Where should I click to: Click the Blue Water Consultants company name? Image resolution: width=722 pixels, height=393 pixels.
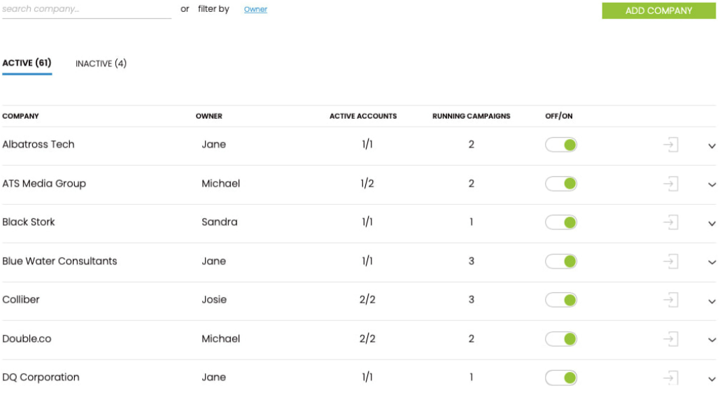(x=59, y=261)
